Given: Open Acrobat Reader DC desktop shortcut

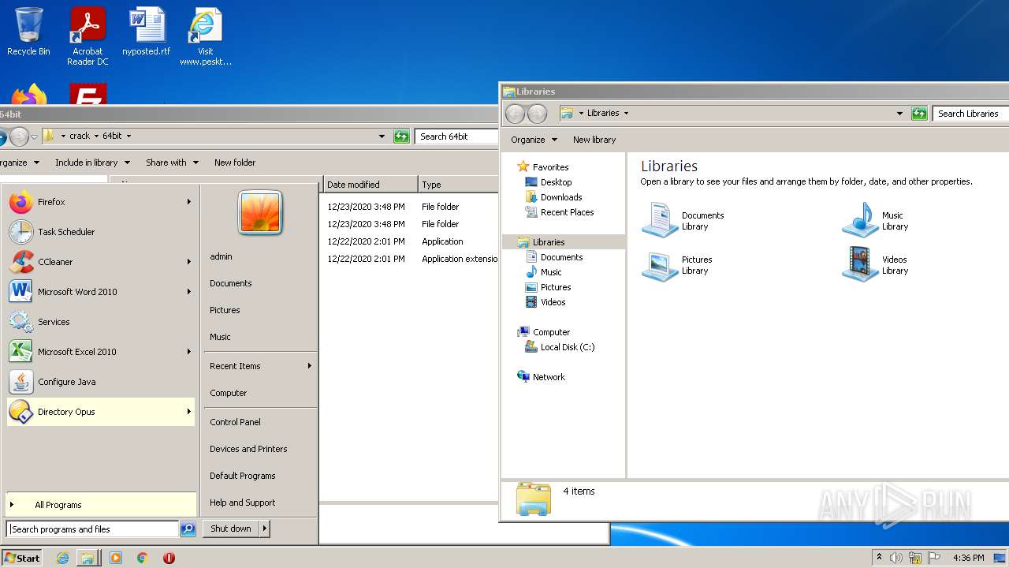Looking at the screenshot, I should pyautogui.click(x=87, y=36).
